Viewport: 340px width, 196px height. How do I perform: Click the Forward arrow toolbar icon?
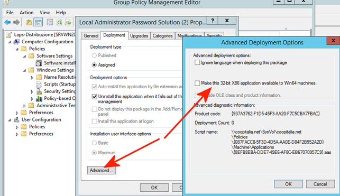click(x=16, y=22)
